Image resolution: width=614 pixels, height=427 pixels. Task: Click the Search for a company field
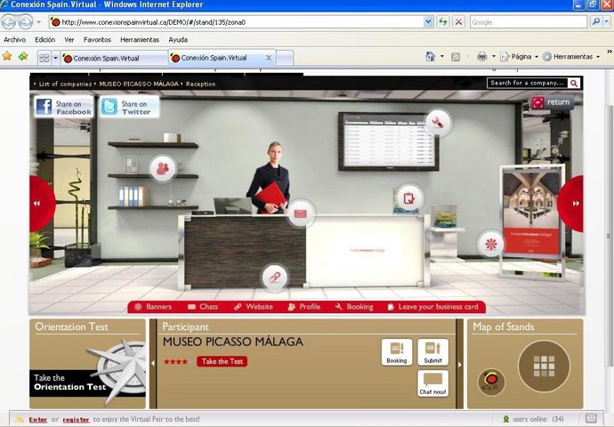point(527,83)
